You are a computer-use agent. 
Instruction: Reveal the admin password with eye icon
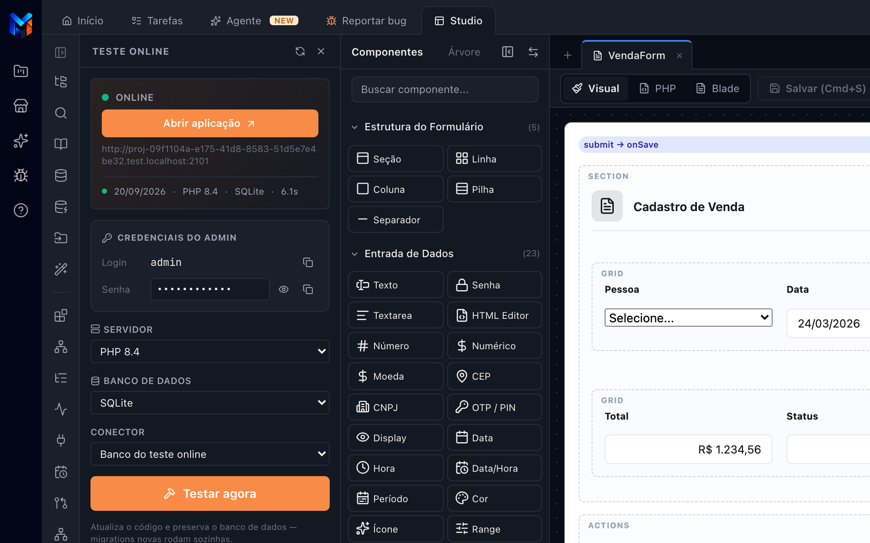284,289
